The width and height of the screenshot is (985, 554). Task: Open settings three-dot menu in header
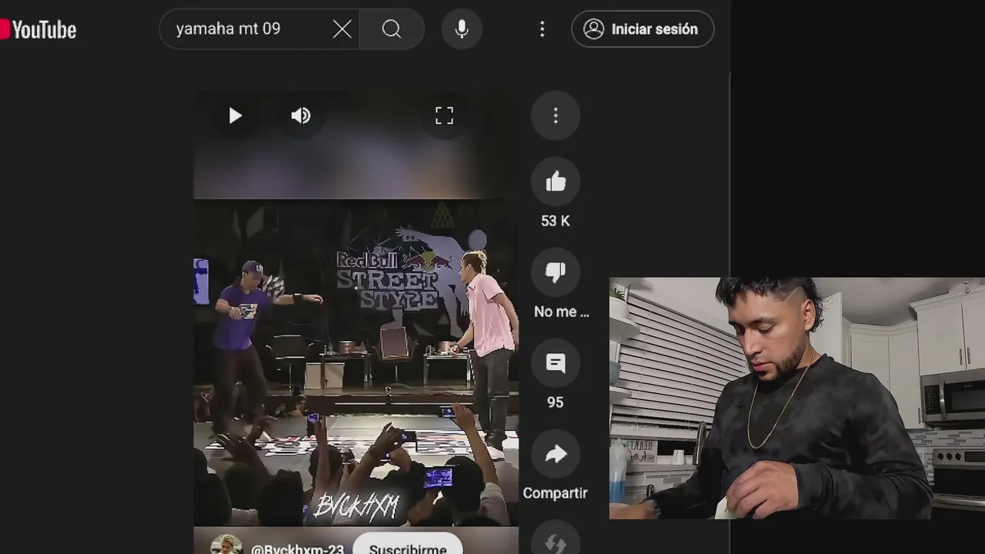pyautogui.click(x=543, y=29)
